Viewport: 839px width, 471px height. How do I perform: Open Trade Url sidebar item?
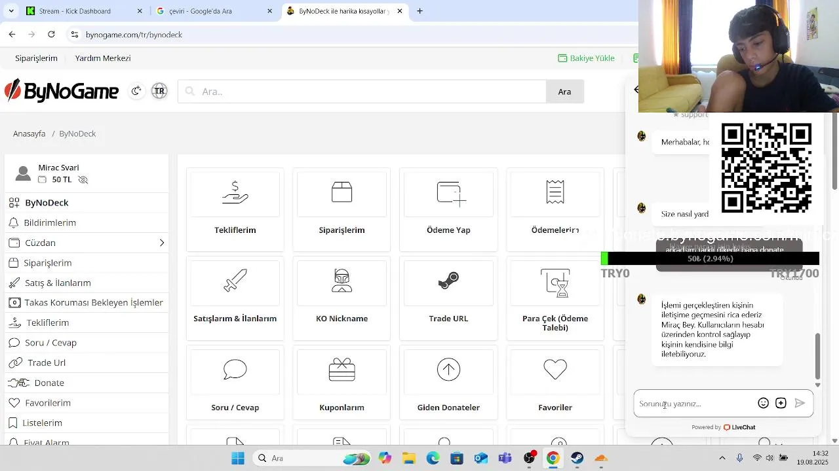point(87,362)
